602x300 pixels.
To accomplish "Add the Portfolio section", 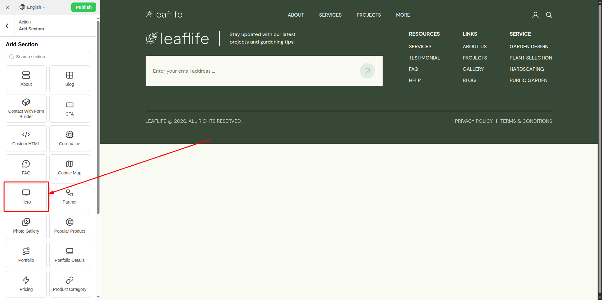I will 26,255.
